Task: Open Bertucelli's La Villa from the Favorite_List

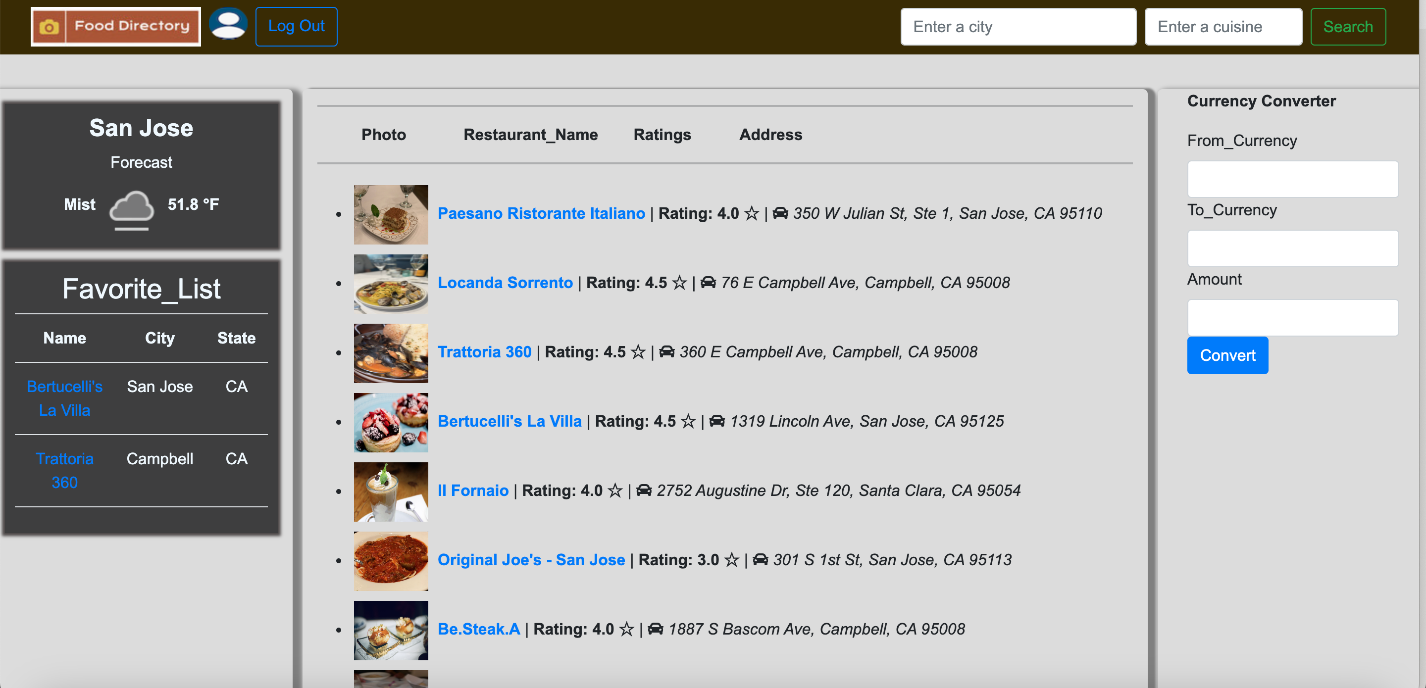Action: click(x=64, y=398)
